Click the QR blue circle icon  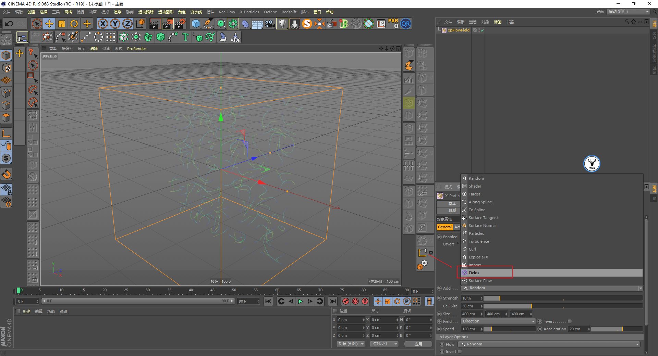[x=406, y=24]
